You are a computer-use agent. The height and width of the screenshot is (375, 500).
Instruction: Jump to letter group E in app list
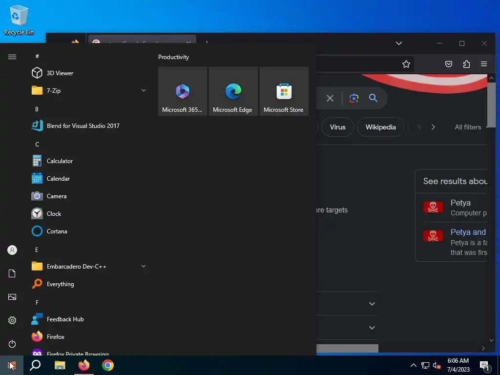(x=37, y=250)
